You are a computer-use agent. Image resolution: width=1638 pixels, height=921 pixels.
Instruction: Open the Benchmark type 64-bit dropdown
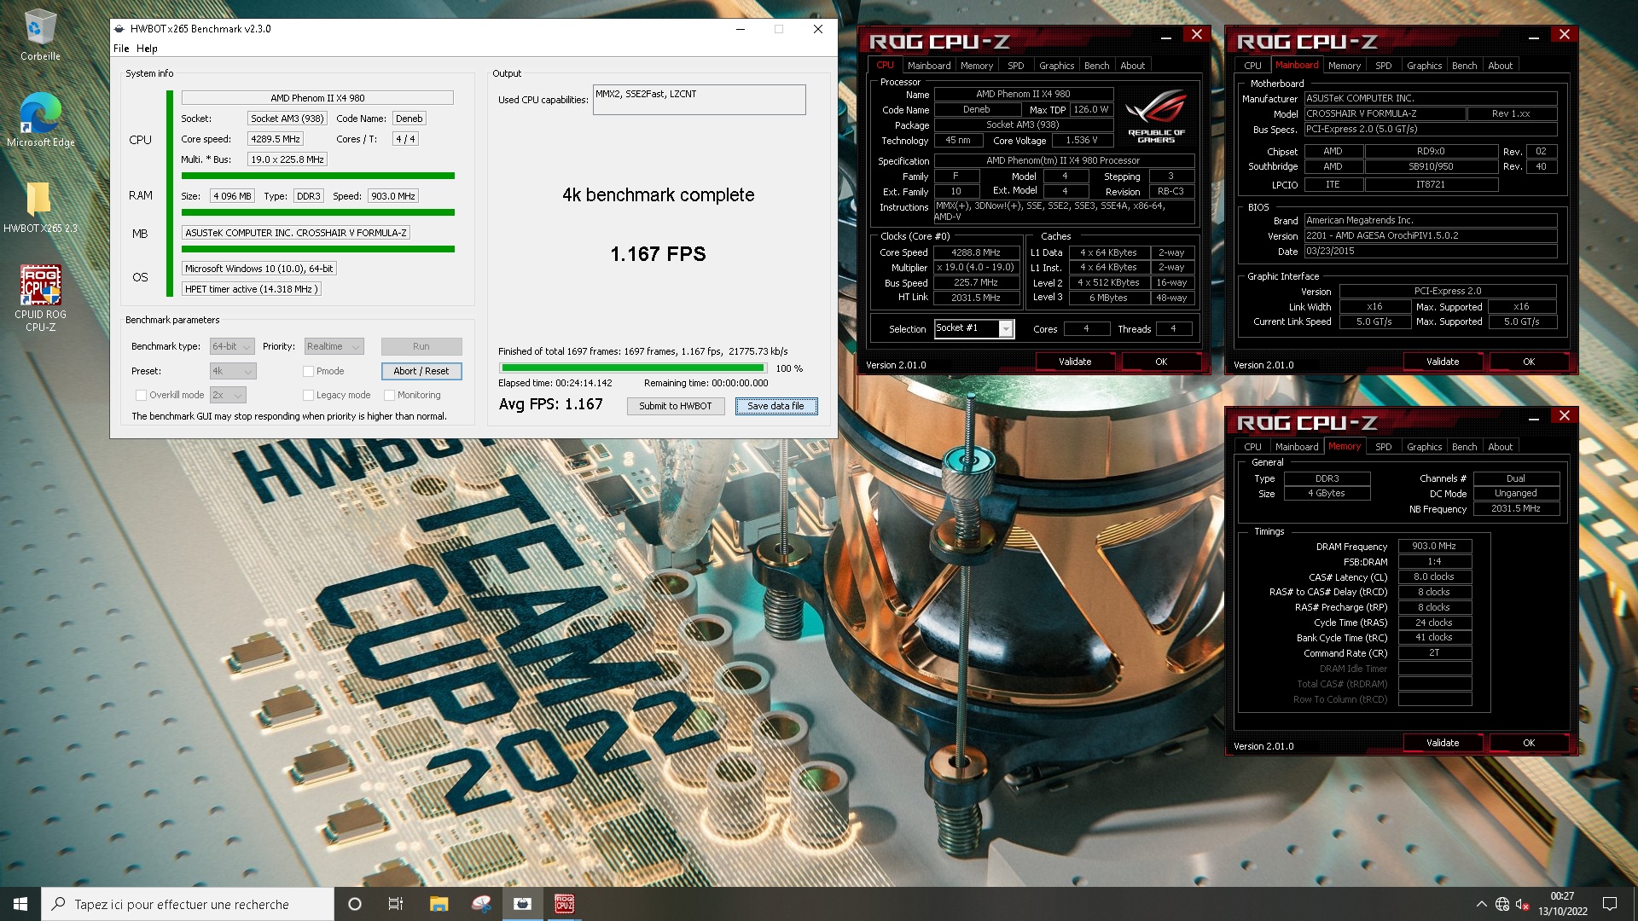[x=232, y=346]
